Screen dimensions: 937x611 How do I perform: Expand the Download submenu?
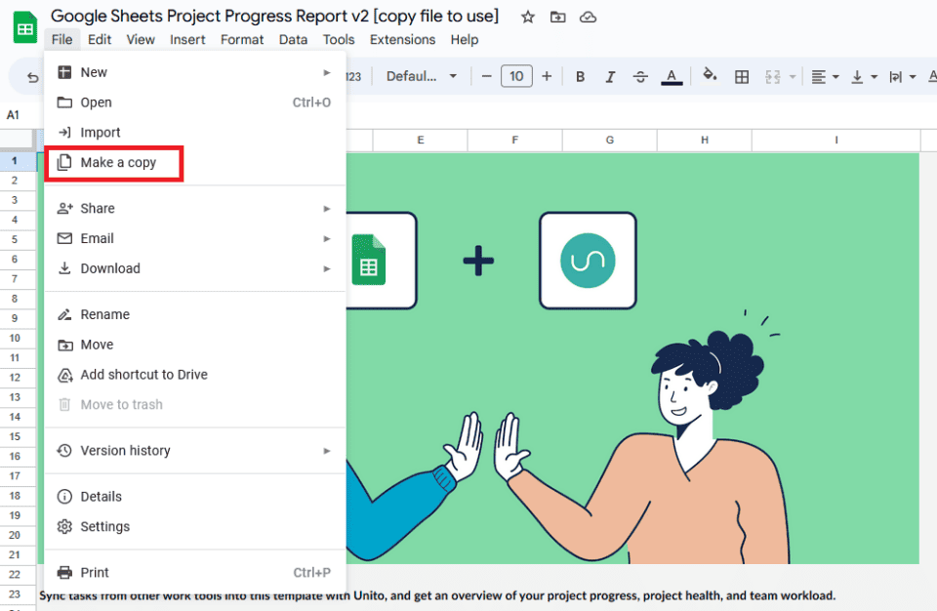[109, 267]
